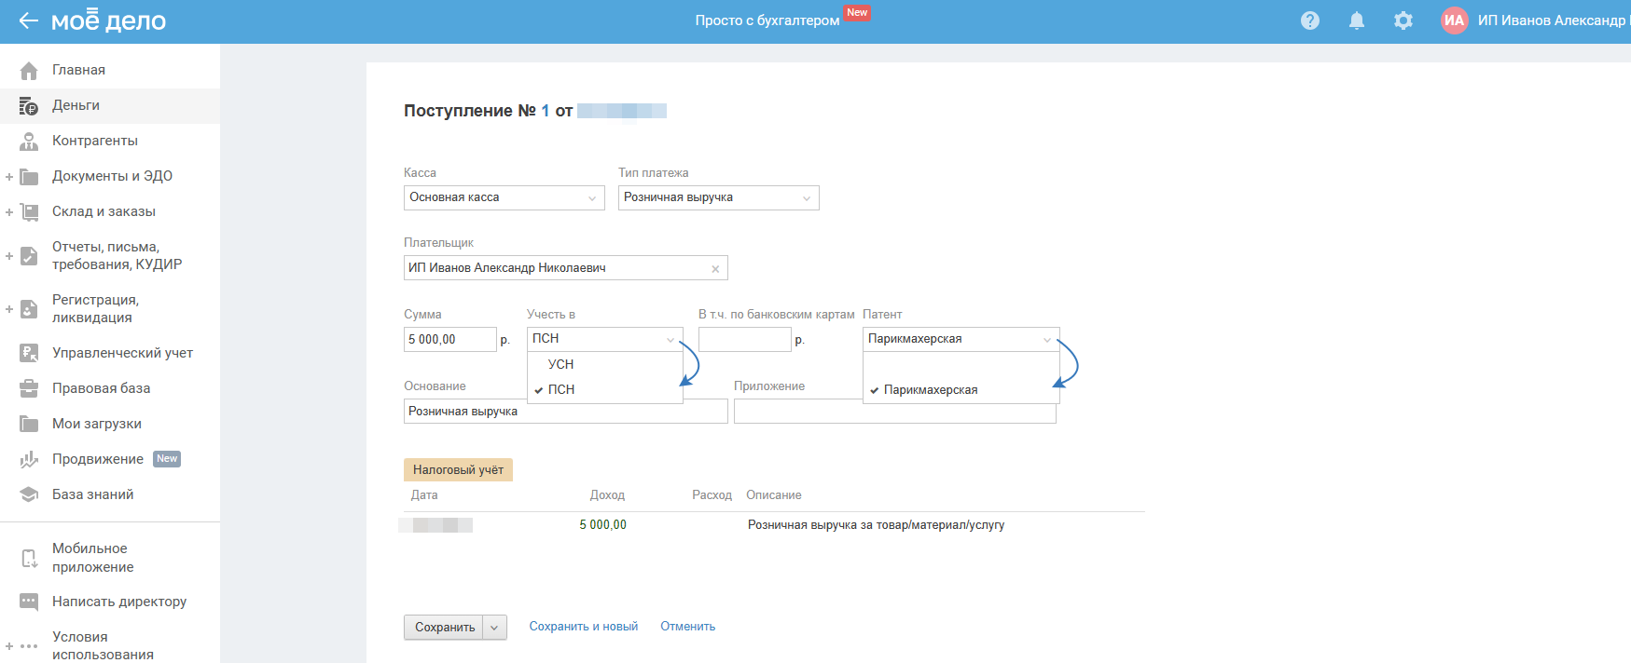
Task: Select Парикмахерская in the patent list
Action: click(930, 390)
